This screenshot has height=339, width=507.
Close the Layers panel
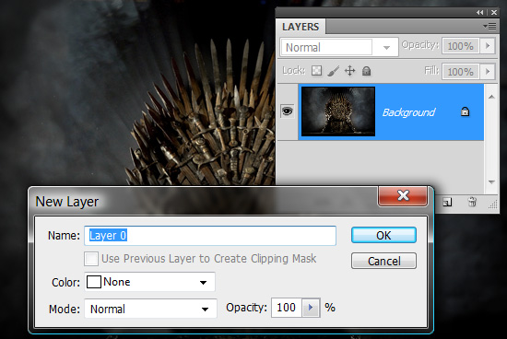(x=494, y=12)
